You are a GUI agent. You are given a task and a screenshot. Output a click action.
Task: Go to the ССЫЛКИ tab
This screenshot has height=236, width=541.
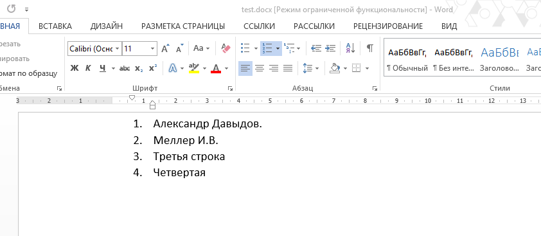click(259, 26)
